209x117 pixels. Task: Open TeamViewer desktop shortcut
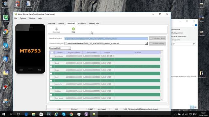pos(6,59)
